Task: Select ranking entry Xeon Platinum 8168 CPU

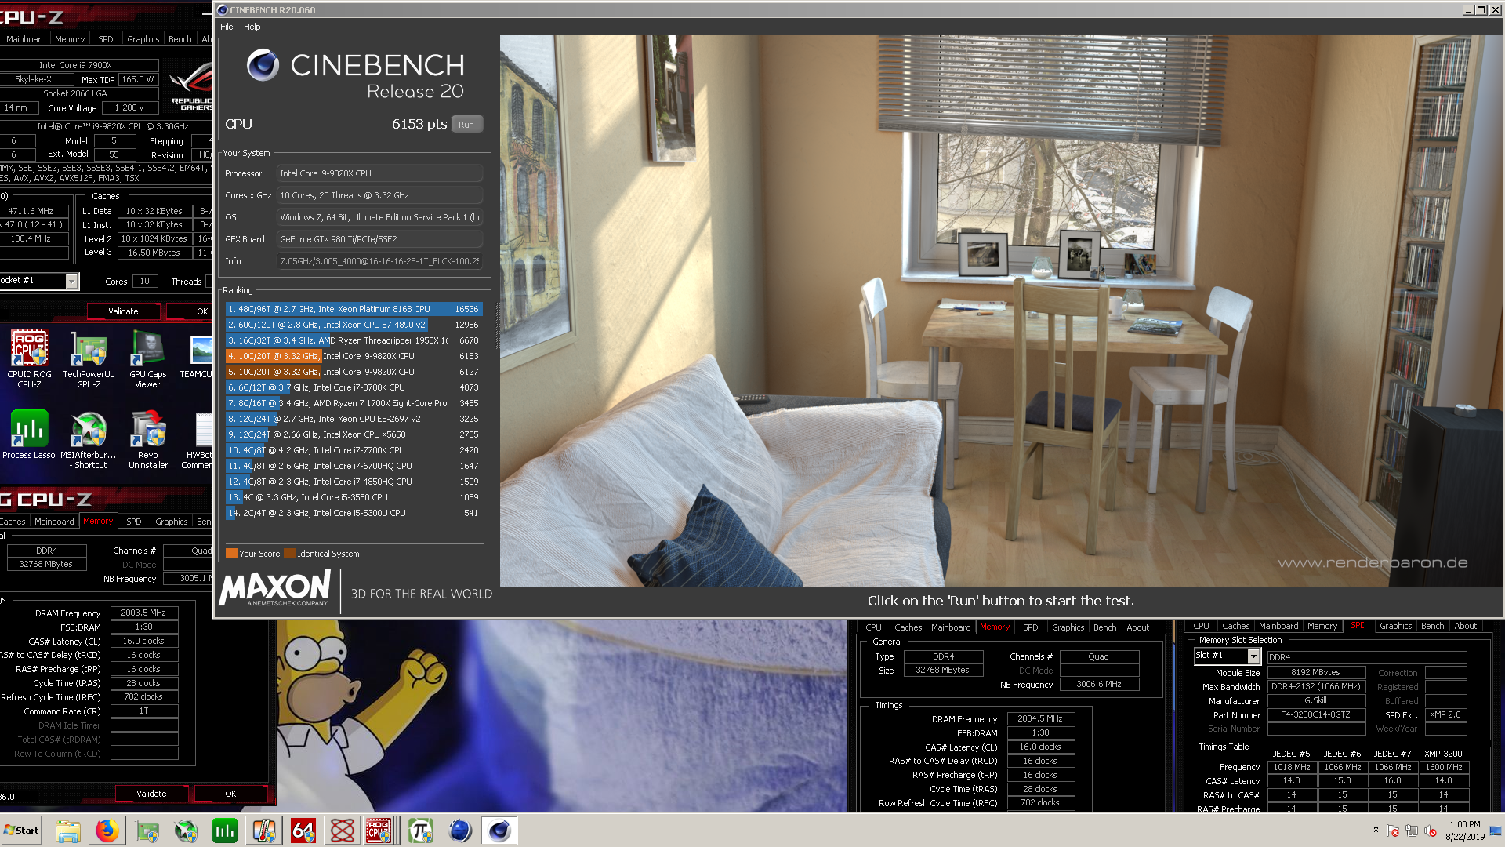Action: (354, 309)
